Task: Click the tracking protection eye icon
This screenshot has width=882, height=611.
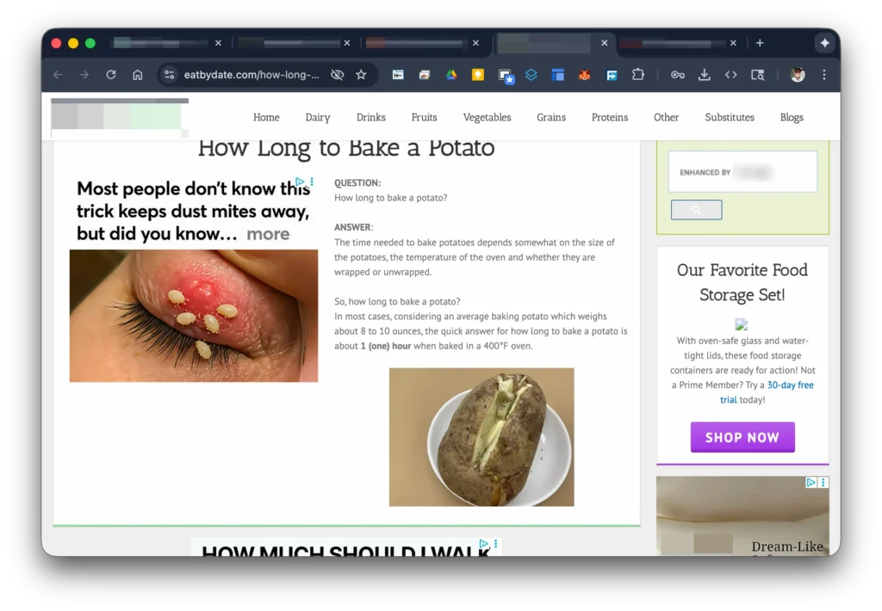Action: tap(338, 75)
